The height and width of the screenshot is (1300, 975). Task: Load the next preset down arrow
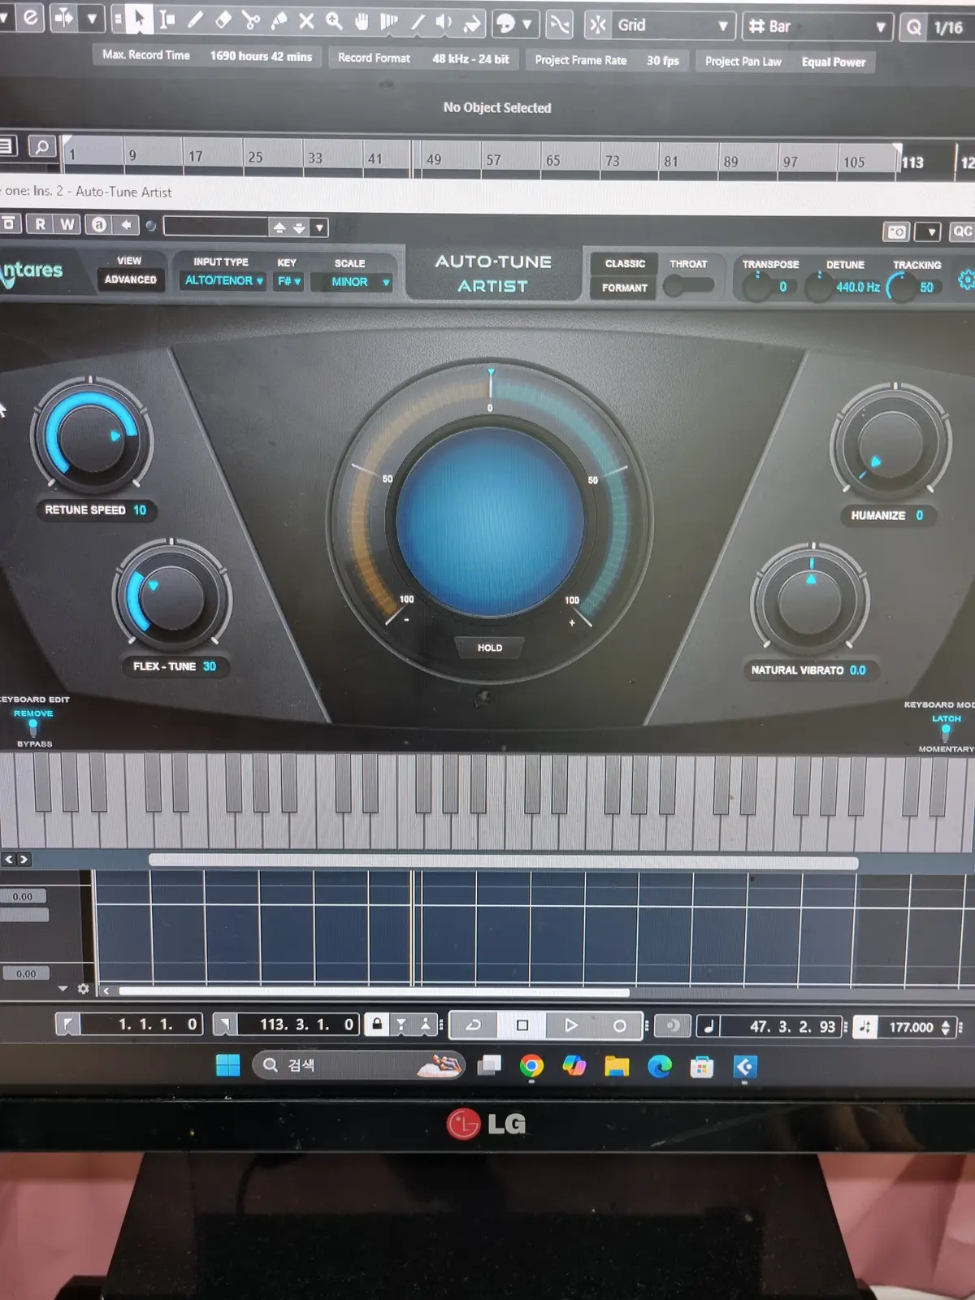[299, 228]
